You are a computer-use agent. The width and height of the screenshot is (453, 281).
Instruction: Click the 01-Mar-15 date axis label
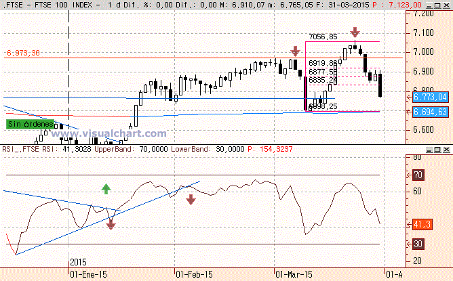tap(294, 274)
